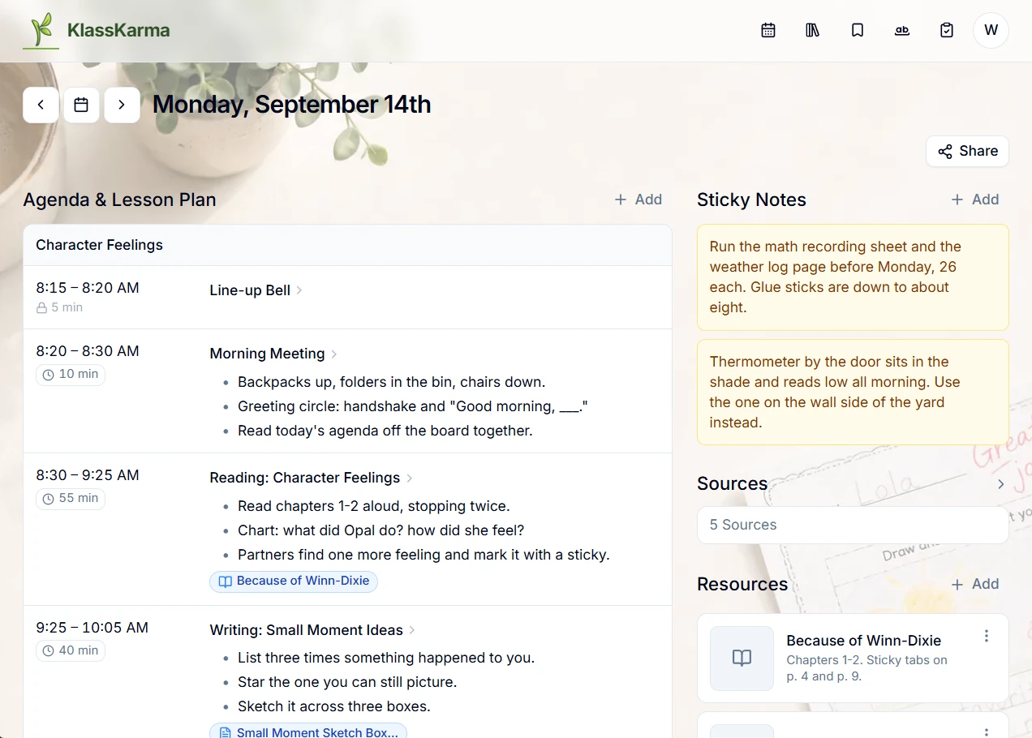Open Writing: Small Moment Ideas item
Screen dimensions: 1032x738
pos(313,630)
